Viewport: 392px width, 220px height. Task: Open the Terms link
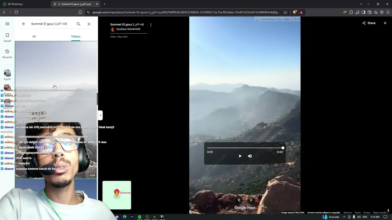(x=358, y=213)
